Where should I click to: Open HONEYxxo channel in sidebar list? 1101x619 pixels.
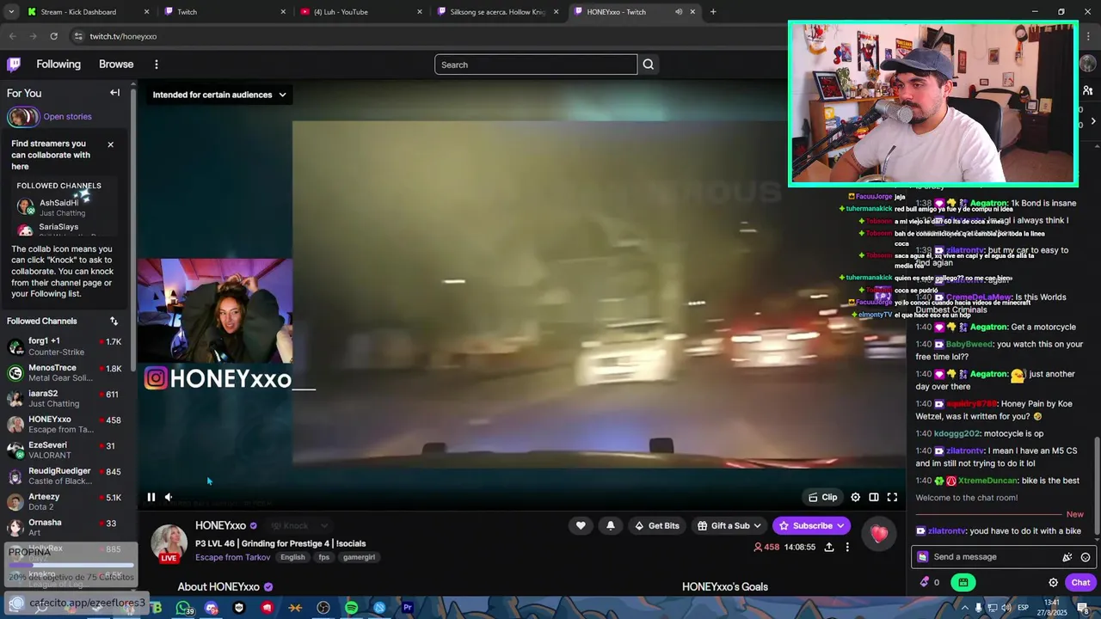[x=66, y=424]
